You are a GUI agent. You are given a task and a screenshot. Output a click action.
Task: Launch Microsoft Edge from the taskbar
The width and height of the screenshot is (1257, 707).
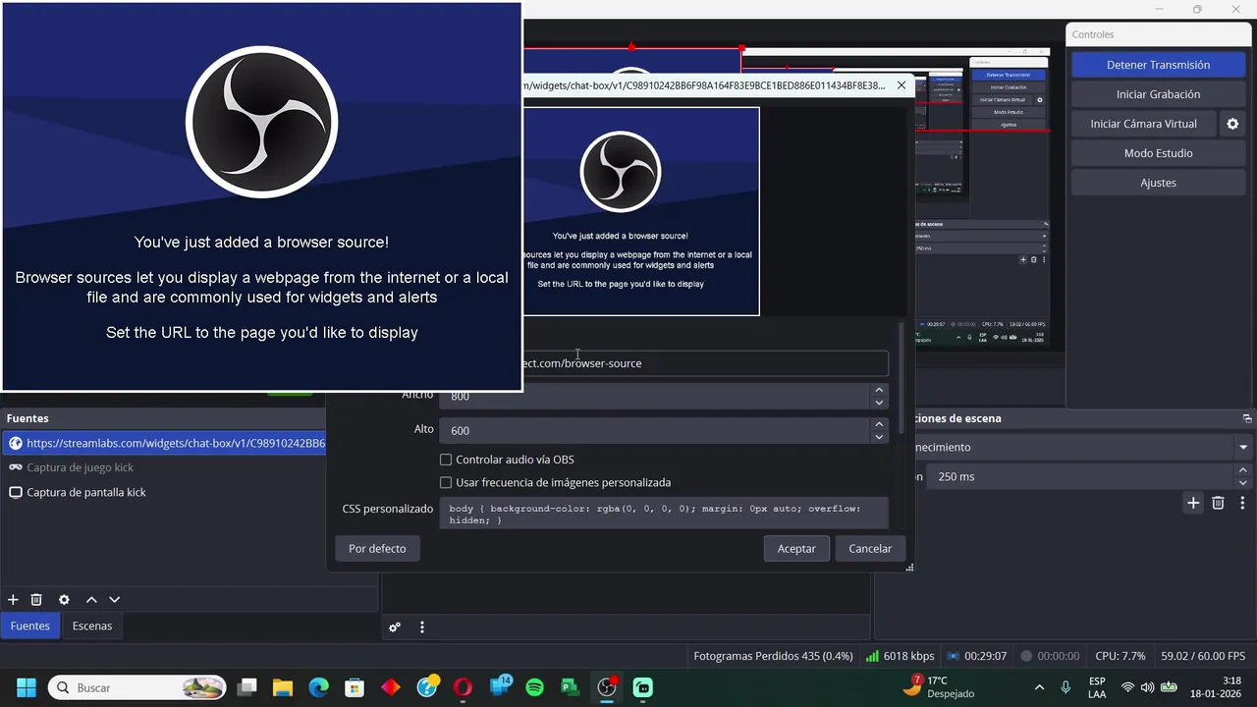click(x=319, y=687)
